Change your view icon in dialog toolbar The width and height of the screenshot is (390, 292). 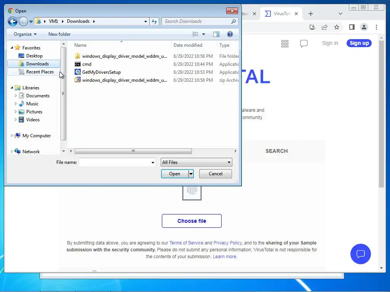click(195, 34)
